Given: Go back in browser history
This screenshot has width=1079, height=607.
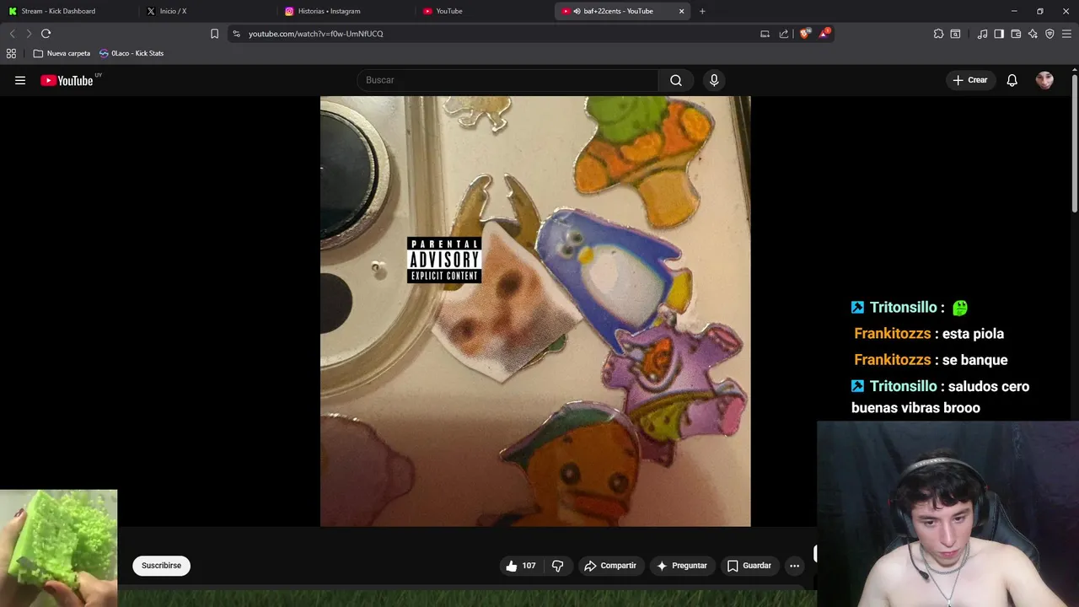Looking at the screenshot, I should pyautogui.click(x=12, y=34).
